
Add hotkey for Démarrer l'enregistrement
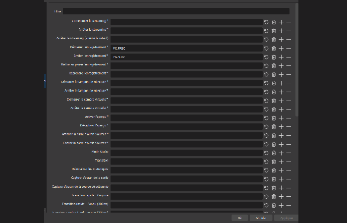click(281, 48)
